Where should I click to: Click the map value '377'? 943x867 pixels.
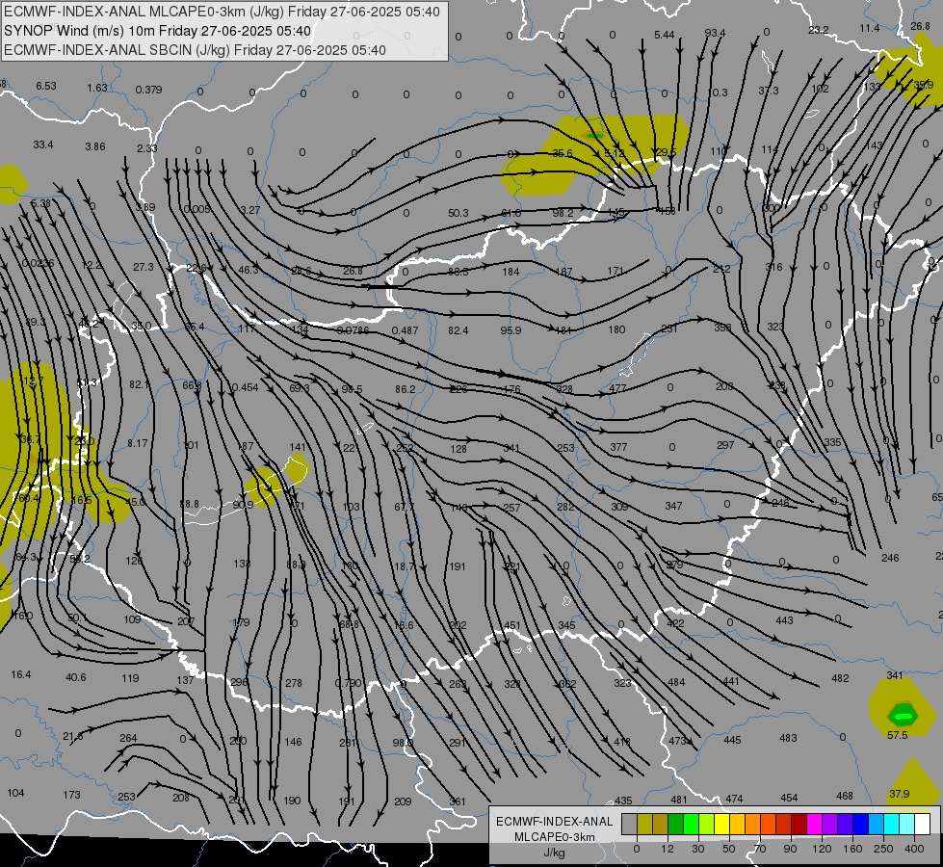(x=618, y=447)
